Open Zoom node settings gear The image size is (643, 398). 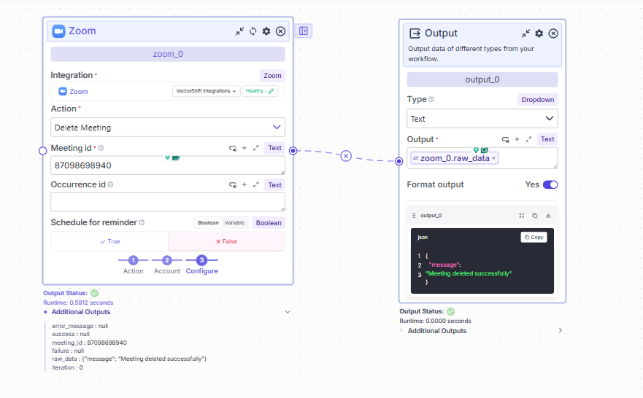click(x=266, y=31)
